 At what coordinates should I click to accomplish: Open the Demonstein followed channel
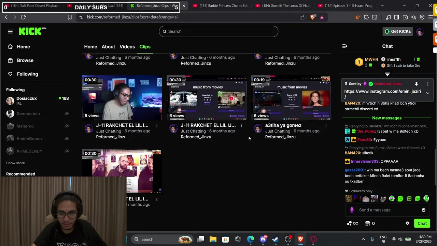[x=38, y=113]
